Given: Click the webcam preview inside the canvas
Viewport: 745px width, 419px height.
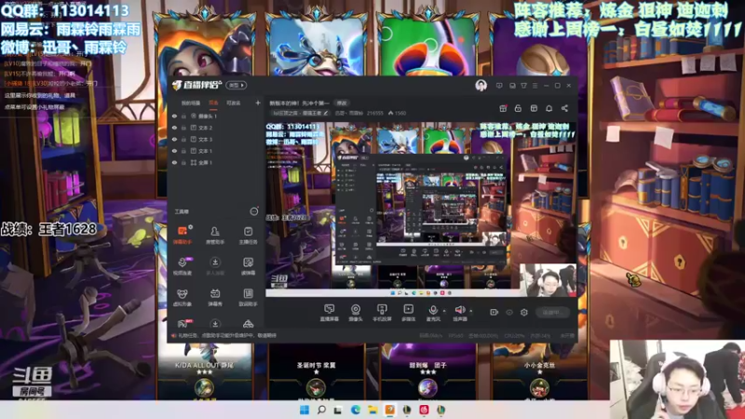Looking at the screenshot, I should [x=548, y=280].
